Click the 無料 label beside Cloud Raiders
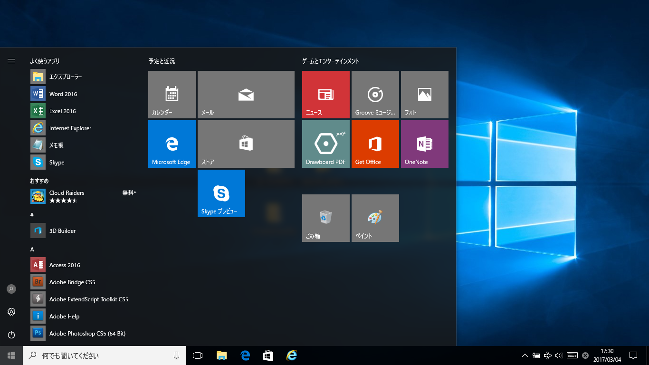 (129, 192)
